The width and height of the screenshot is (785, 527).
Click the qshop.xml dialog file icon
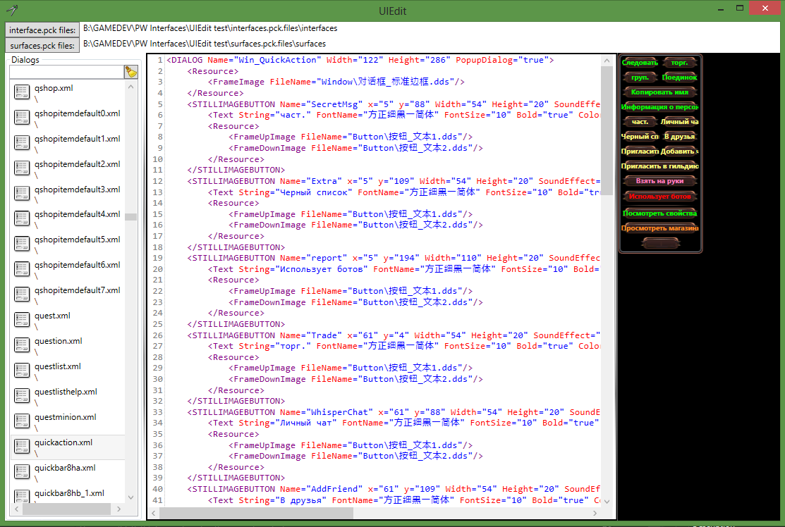click(x=22, y=92)
